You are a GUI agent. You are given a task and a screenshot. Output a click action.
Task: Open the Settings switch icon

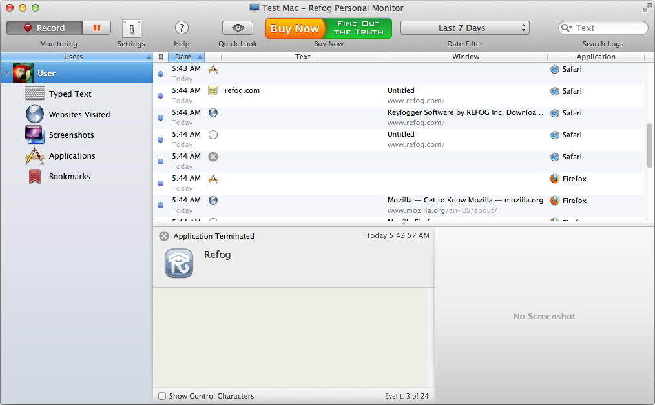pos(131,28)
